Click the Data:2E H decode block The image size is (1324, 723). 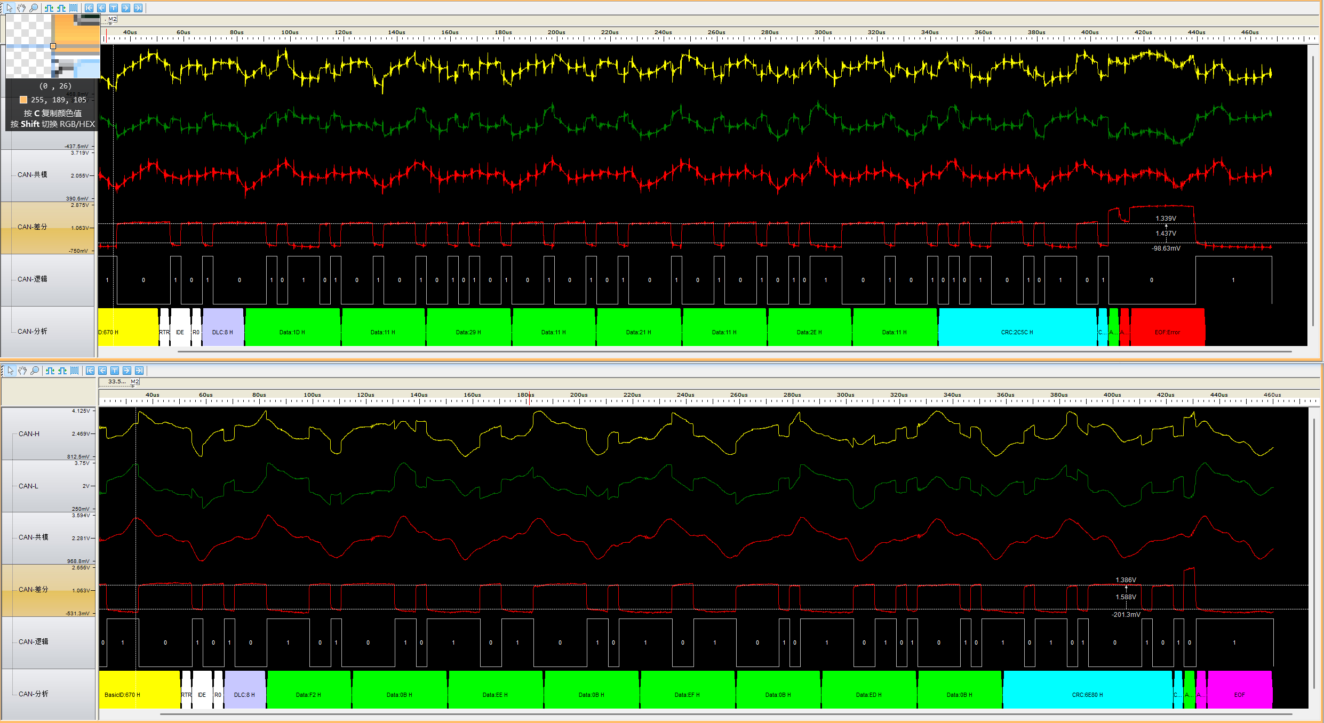pyautogui.click(x=809, y=327)
